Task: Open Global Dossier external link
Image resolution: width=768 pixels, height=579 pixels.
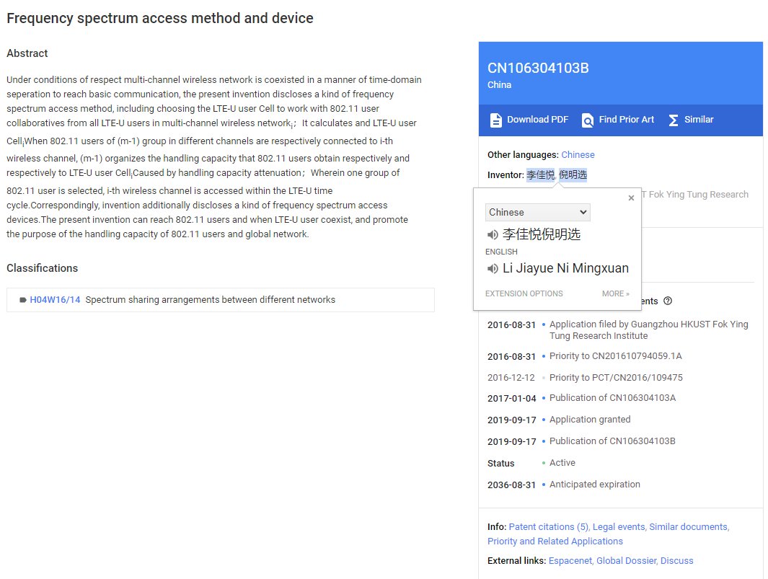Action: pos(625,560)
